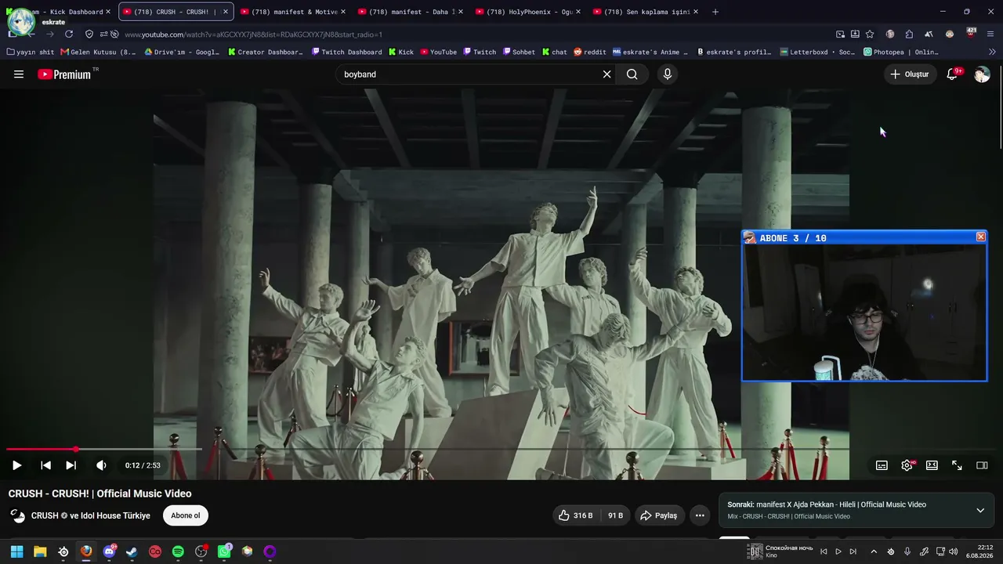
Task: Open Steam from the taskbar
Action: click(132, 551)
